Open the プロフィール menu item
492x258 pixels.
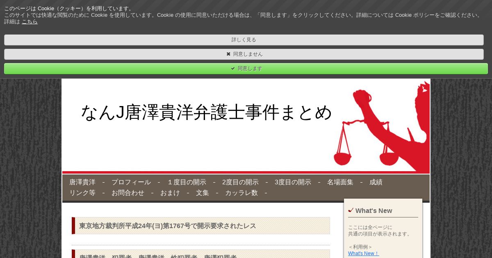point(131,182)
